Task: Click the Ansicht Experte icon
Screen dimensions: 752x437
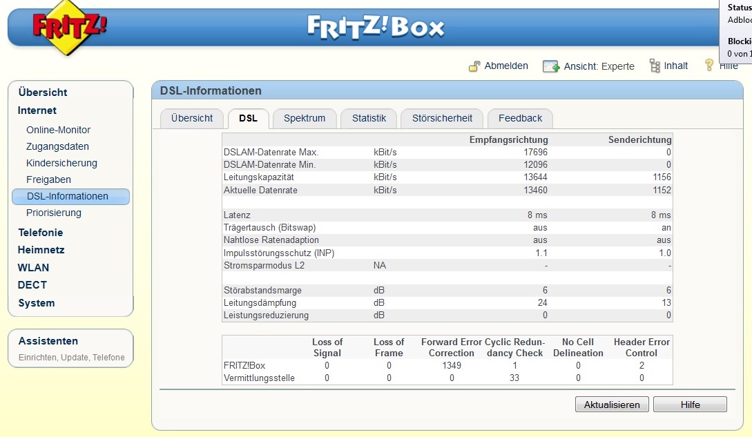Action: [551, 66]
